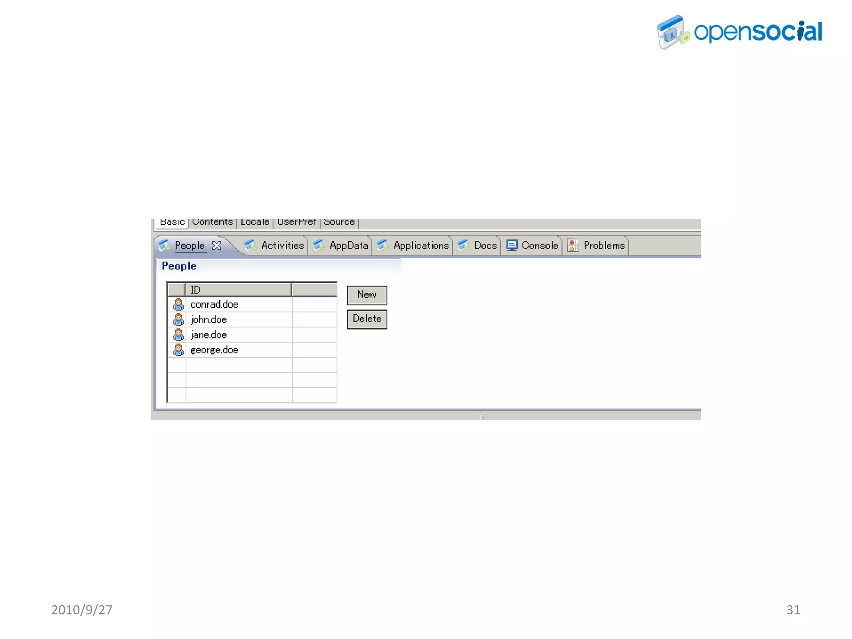Switch to the Source editor tab
The width and height of the screenshot is (852, 639).
339,223
